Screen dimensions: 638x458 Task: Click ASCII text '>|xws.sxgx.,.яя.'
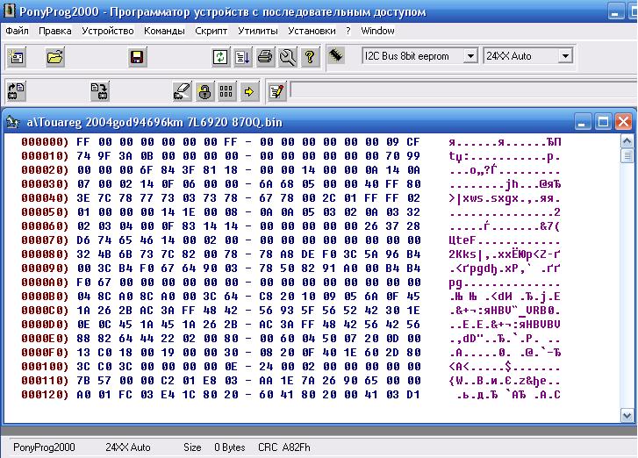click(505, 198)
